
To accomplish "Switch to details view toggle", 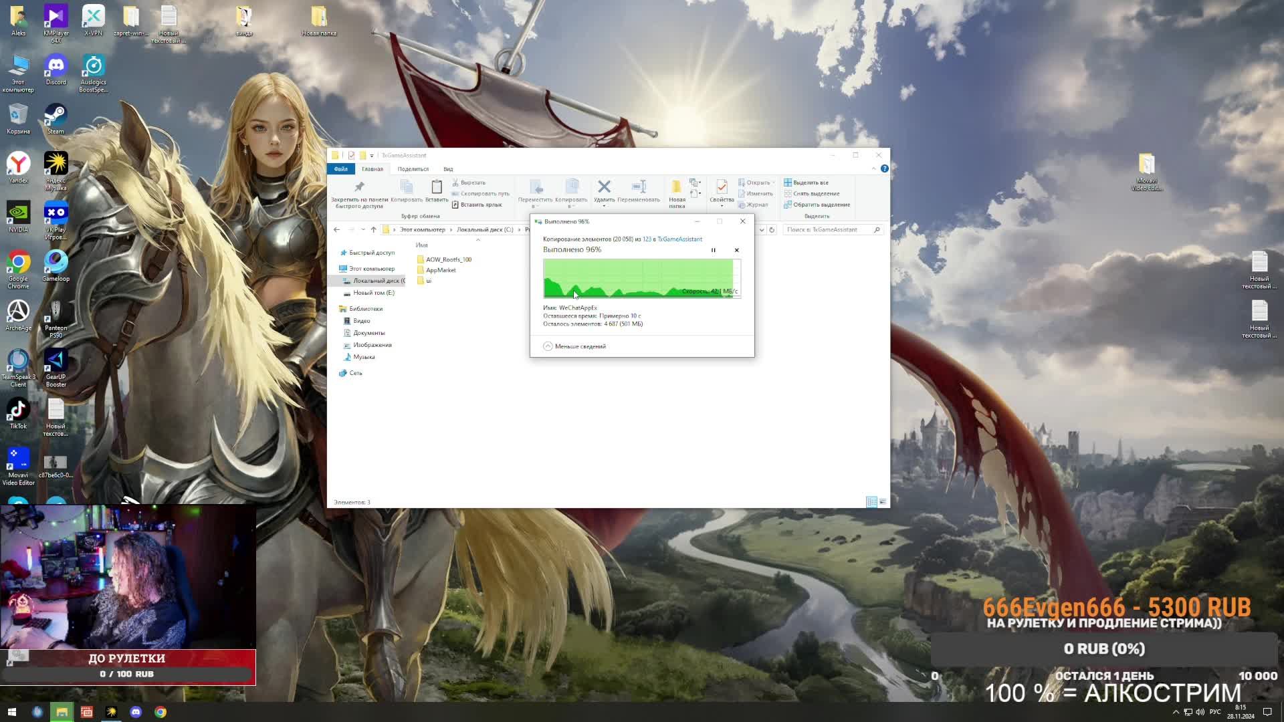I will pos(871,502).
